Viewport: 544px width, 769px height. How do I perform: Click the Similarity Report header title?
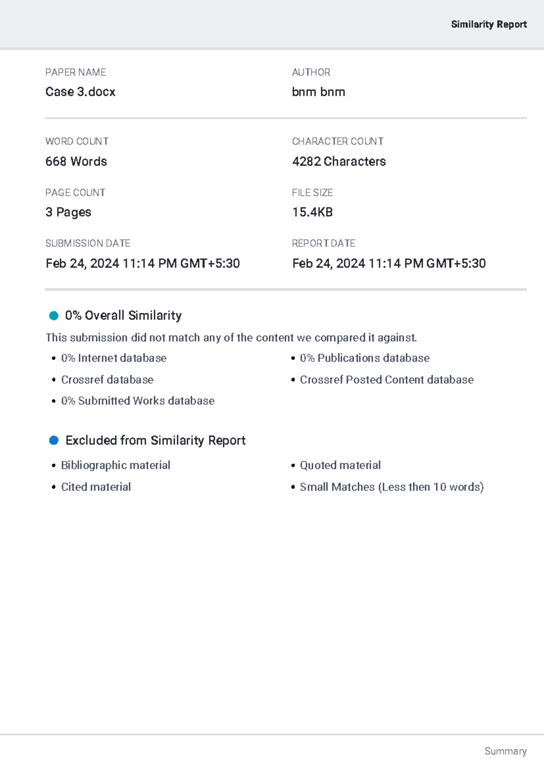tap(489, 24)
